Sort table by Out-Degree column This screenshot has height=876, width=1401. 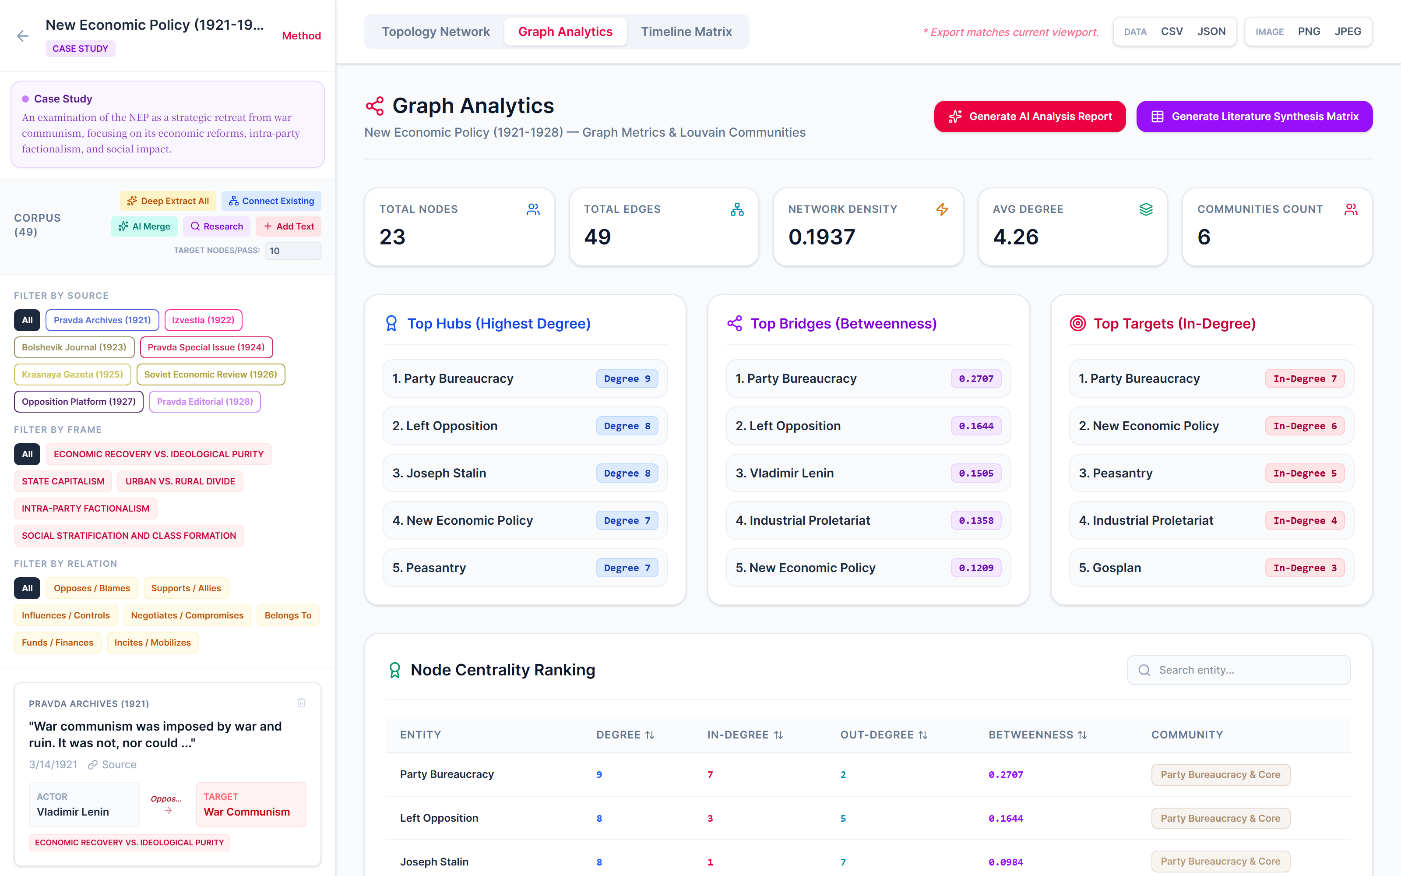click(x=884, y=735)
